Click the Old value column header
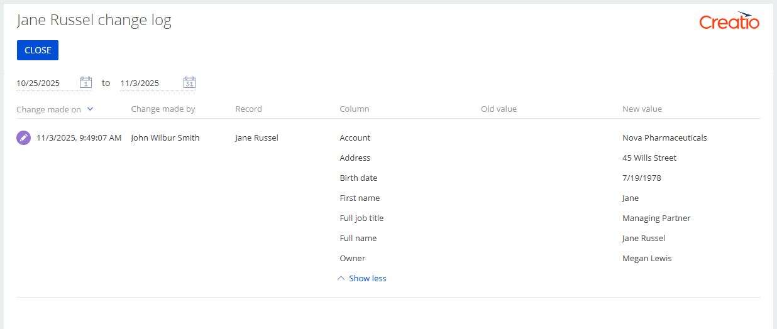The height and width of the screenshot is (329, 777). pos(499,109)
